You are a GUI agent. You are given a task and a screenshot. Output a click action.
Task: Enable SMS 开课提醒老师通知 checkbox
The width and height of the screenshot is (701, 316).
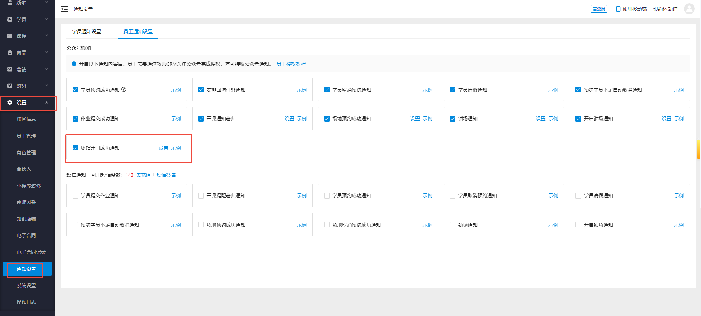coord(201,196)
